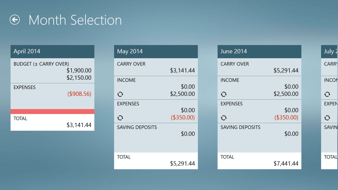Screen dimensions: 338x190
Task: Open the May 2014 Carry Over section
Action: tap(156, 67)
